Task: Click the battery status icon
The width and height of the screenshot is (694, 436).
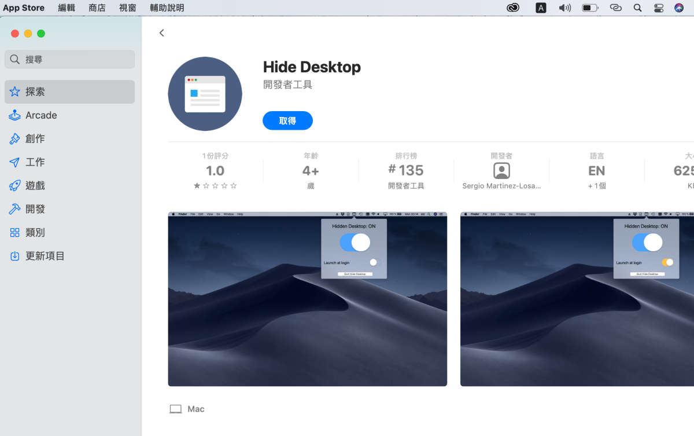Action: (590, 8)
